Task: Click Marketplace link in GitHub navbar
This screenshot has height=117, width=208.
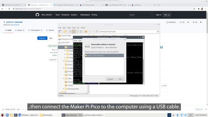Action: pyautogui.click(x=85, y=15)
